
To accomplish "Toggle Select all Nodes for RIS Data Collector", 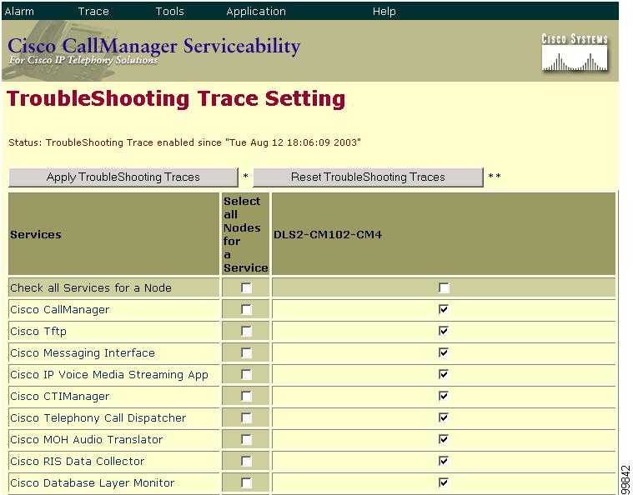I will (x=246, y=461).
